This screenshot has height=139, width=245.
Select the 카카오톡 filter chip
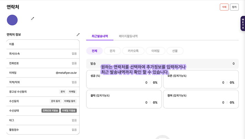click(x=133, y=51)
